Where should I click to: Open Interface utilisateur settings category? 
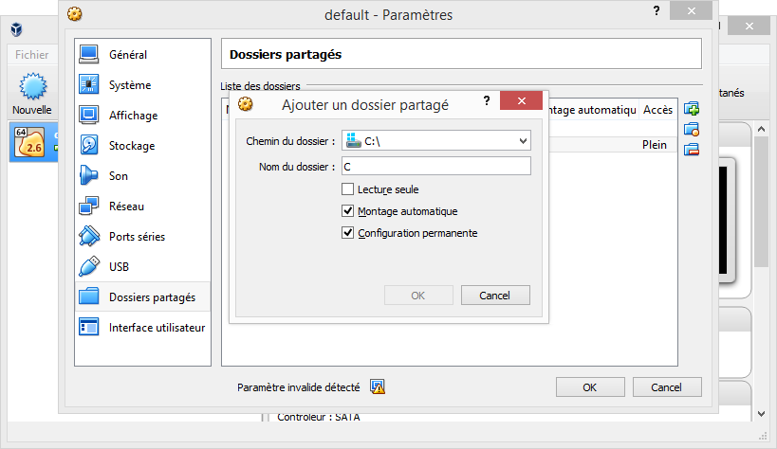(x=157, y=328)
